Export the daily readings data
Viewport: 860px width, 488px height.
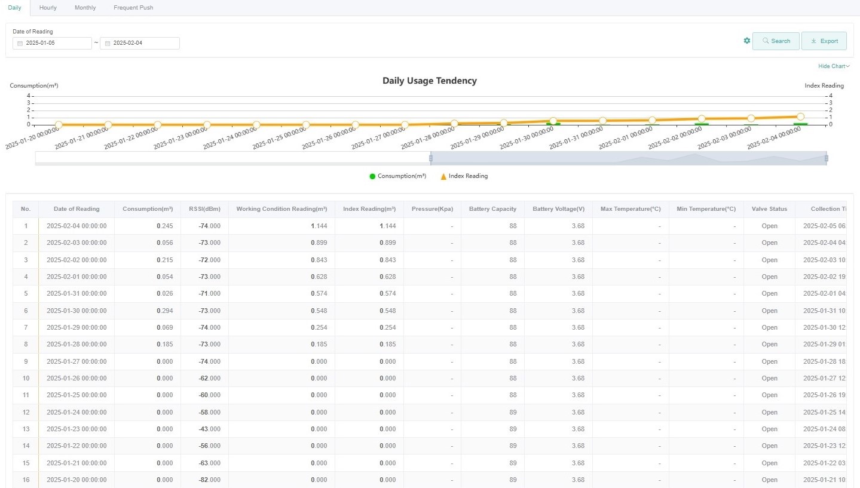coord(824,41)
